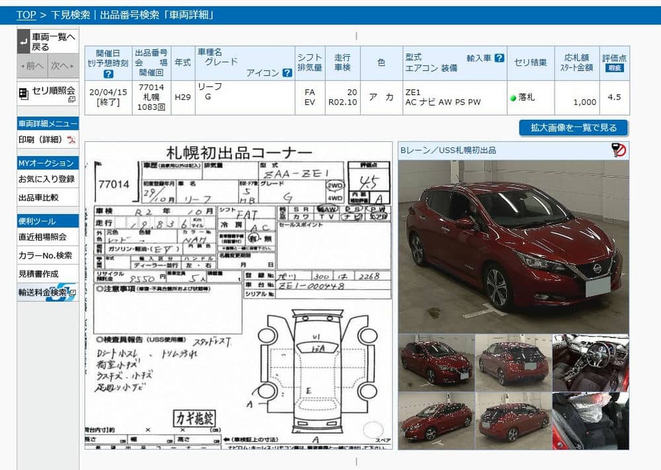Click the MYオークション section header

[x=48, y=163]
